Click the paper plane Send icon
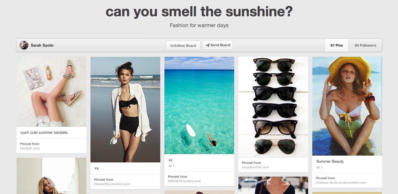Screen dimensions: 398x194 [x=208, y=45]
